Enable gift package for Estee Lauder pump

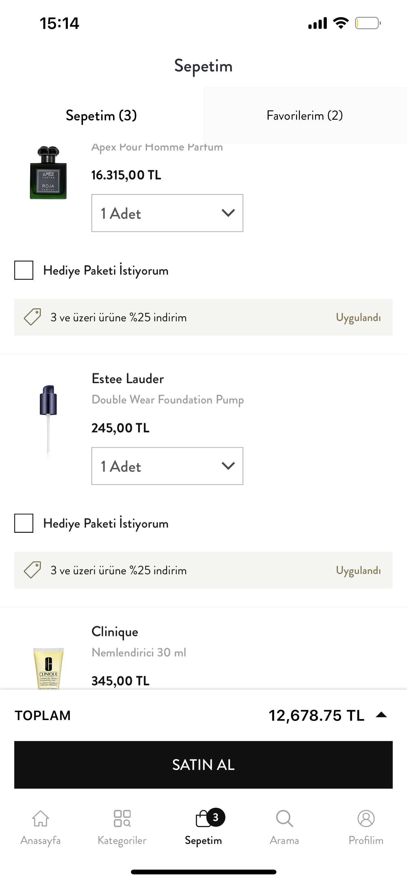tap(23, 523)
